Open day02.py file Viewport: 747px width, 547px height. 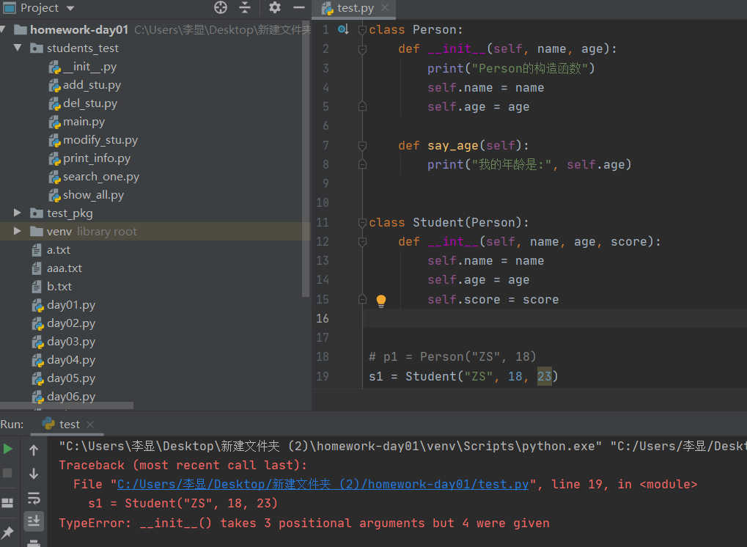tap(64, 323)
